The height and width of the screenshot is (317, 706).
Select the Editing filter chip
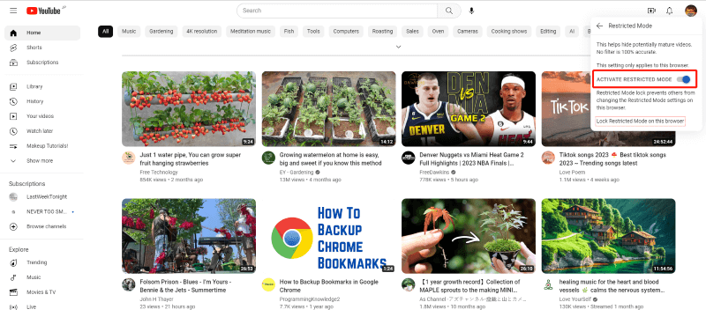coord(548,32)
